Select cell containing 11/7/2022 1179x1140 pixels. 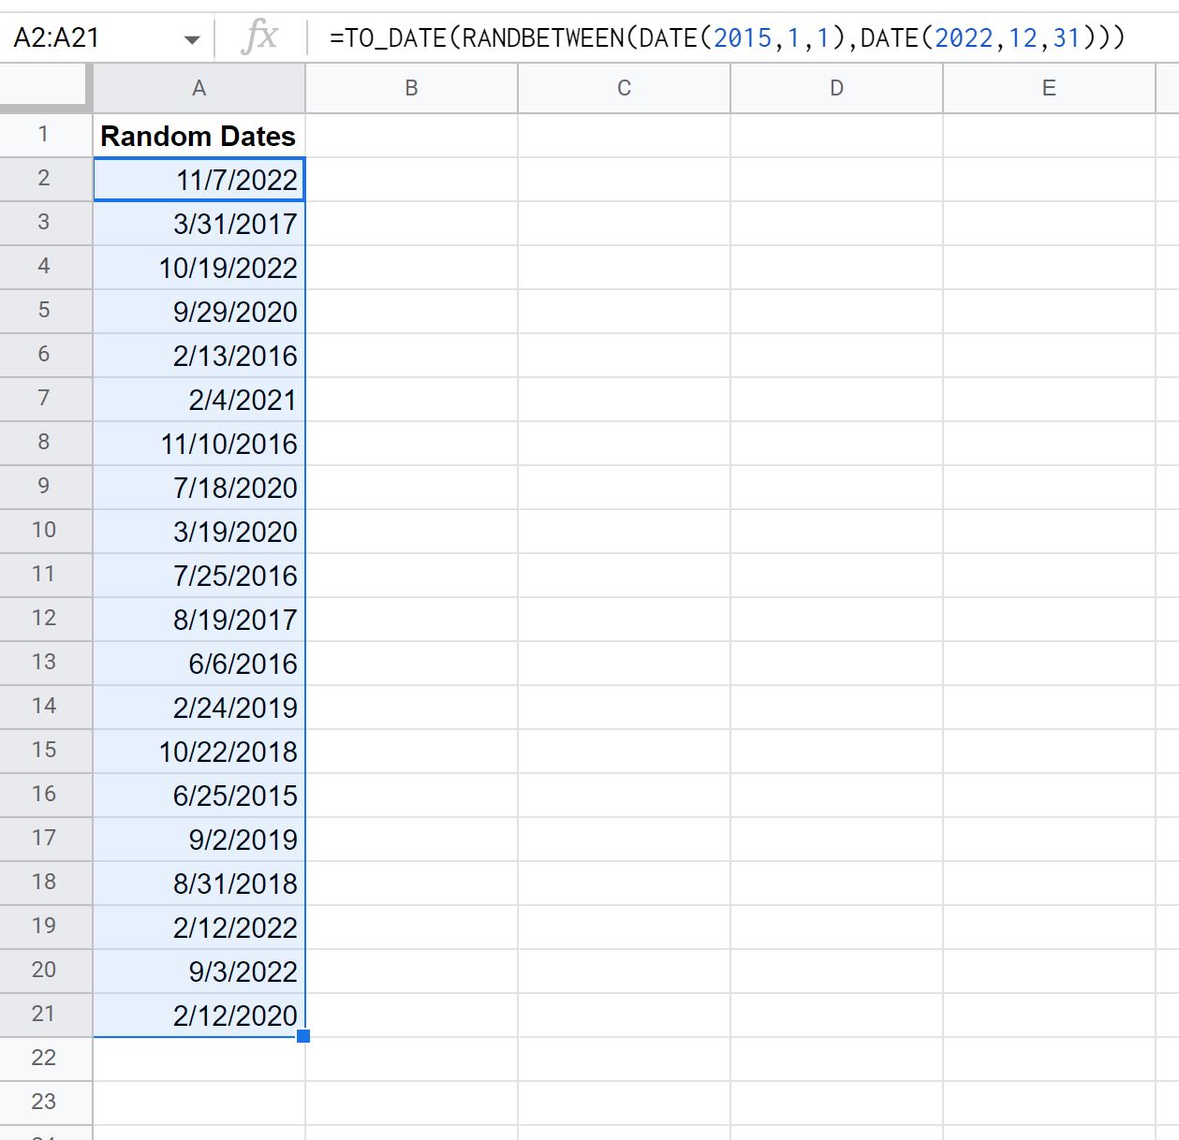tap(199, 180)
